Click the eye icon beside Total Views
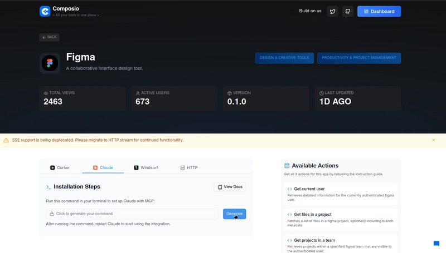446x253 pixels. (46, 93)
